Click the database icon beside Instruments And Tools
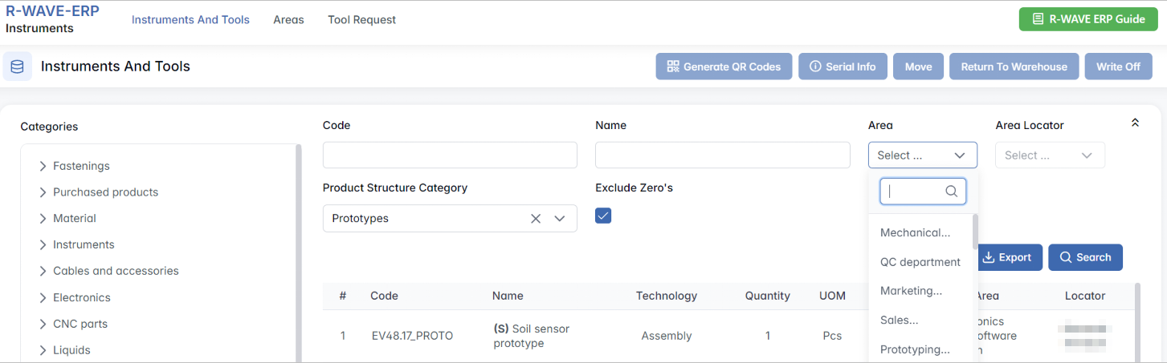Screen dimensions: 1167x363 pos(17,67)
